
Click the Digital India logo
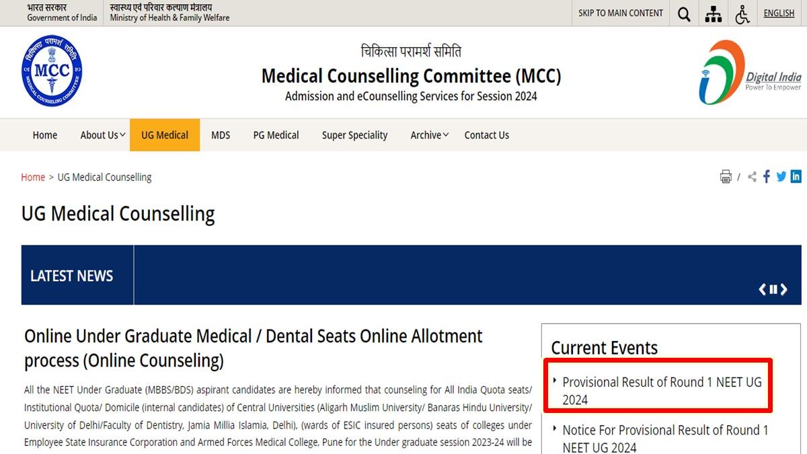(750, 73)
